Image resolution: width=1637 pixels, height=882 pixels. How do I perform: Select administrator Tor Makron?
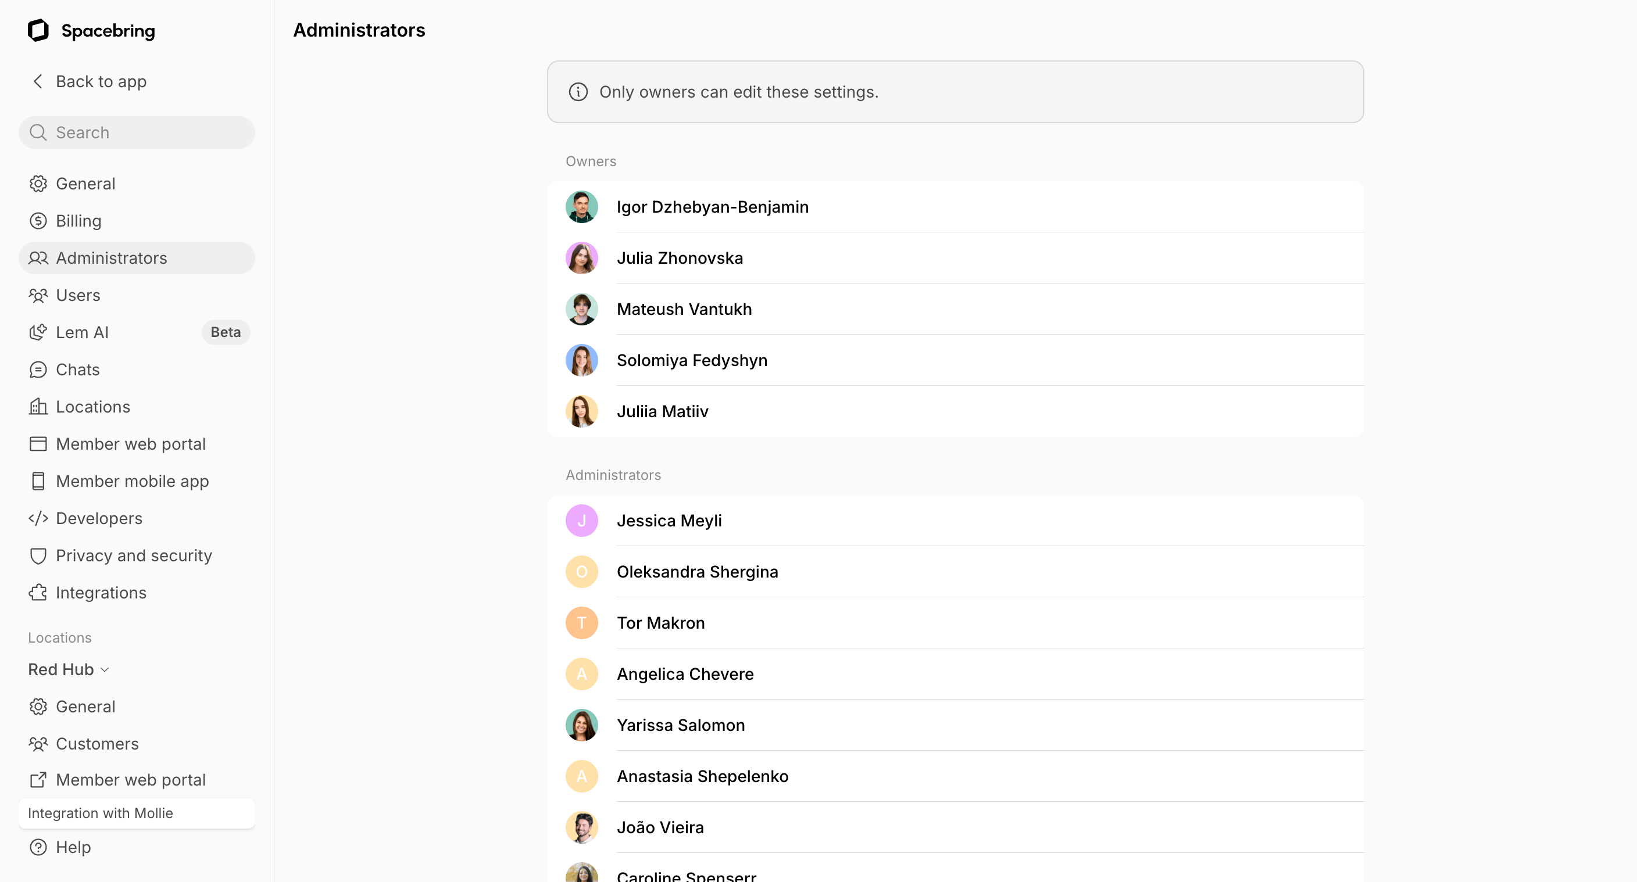click(955, 623)
